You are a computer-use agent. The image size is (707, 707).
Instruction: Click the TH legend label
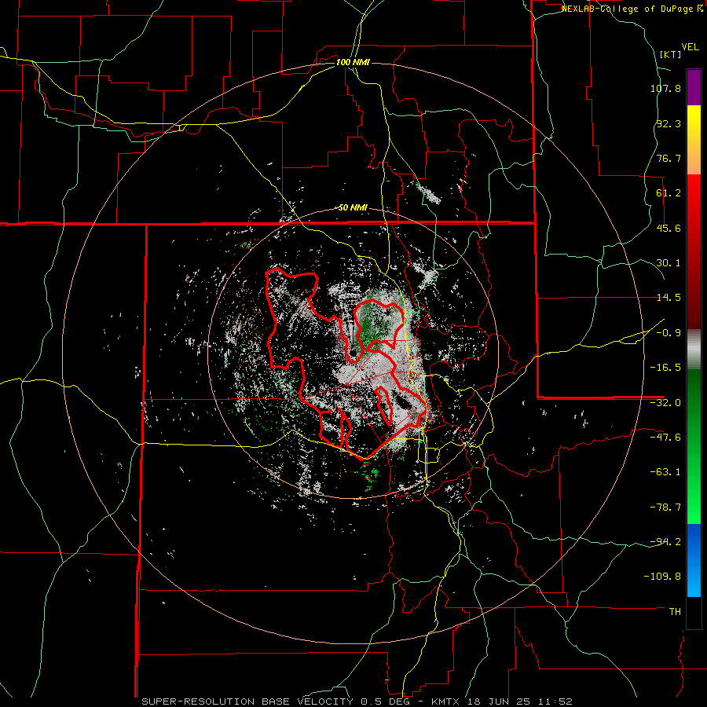click(x=675, y=612)
